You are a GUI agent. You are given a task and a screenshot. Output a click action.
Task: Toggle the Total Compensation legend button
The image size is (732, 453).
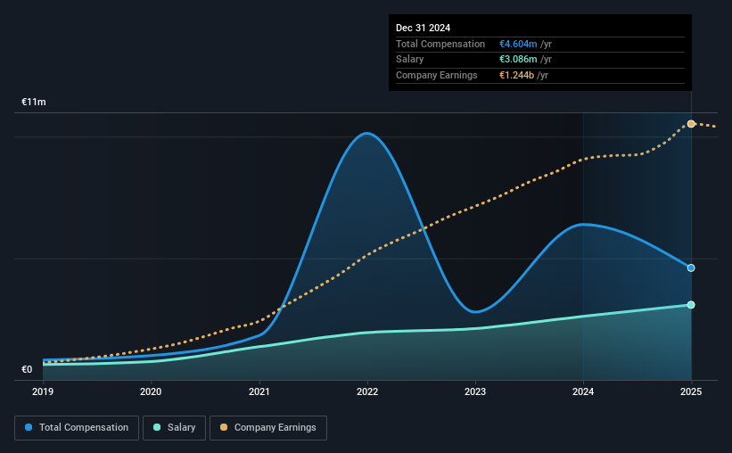click(x=77, y=428)
